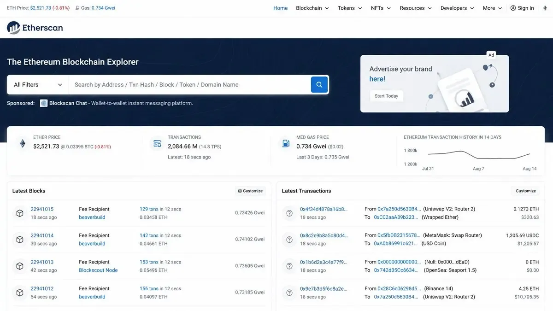Go to the Home tab
This screenshot has height=311, width=553.
click(x=280, y=8)
